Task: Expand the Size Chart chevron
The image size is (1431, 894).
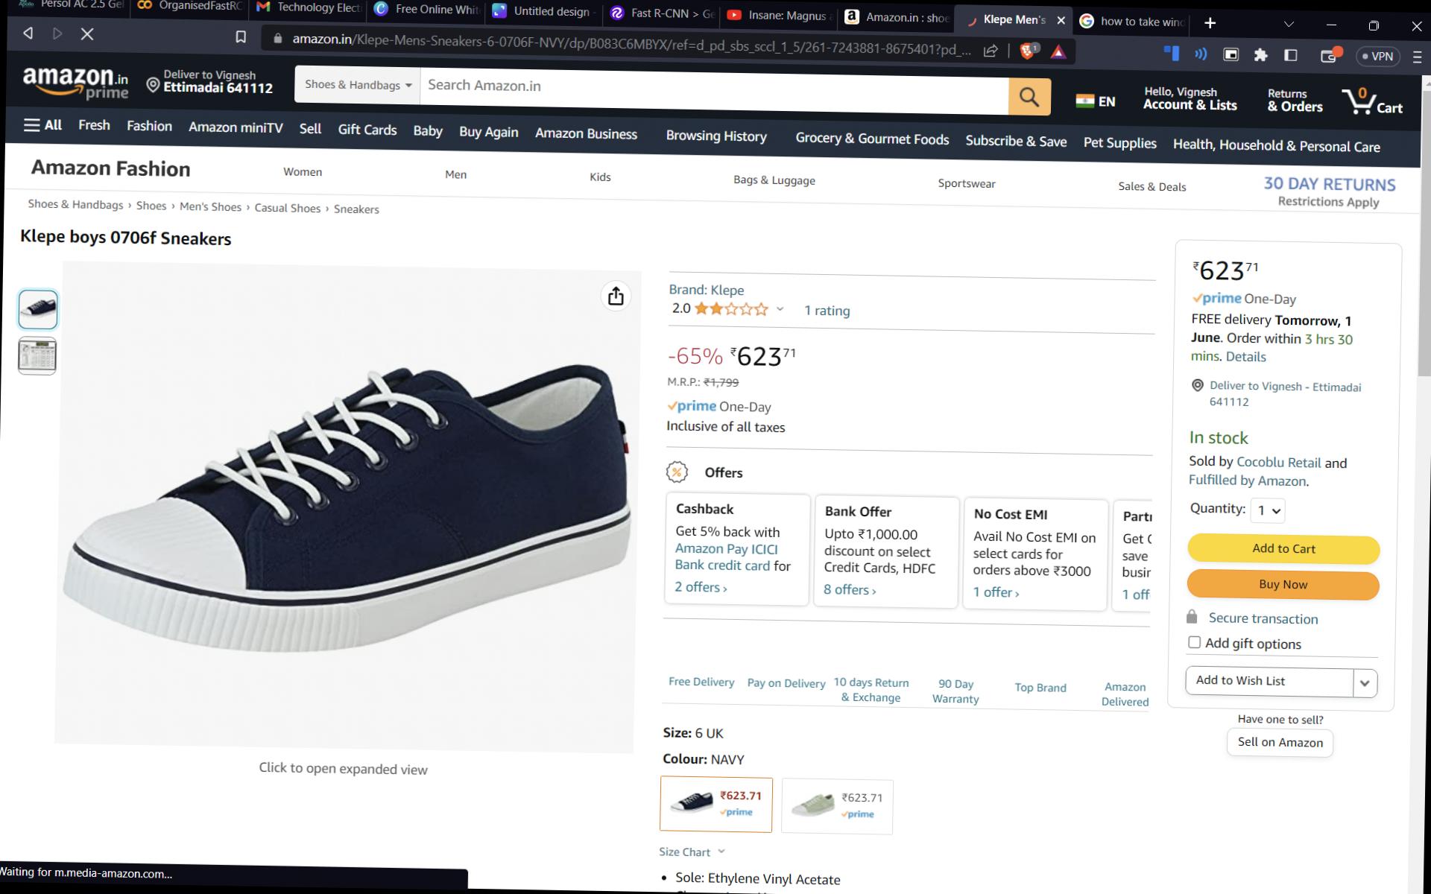Action: [721, 852]
